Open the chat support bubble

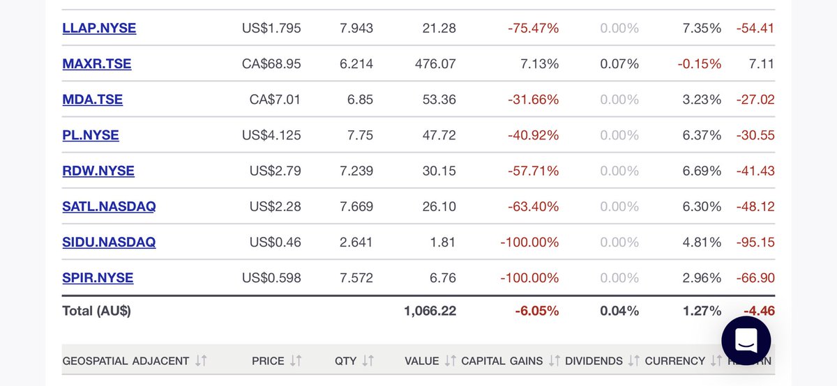tap(746, 341)
